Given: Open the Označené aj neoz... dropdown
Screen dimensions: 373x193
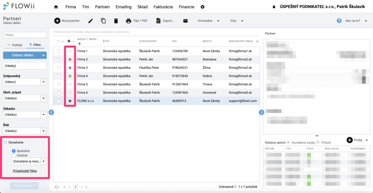Looking at the screenshot, I should pyautogui.click(x=44, y=162).
